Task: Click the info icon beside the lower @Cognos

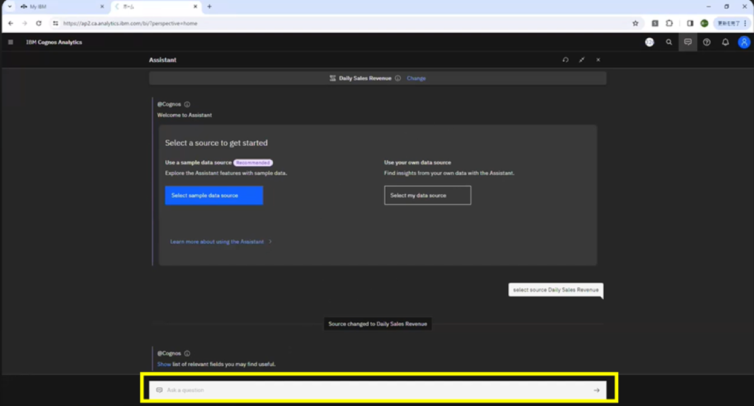Action: tap(187, 353)
